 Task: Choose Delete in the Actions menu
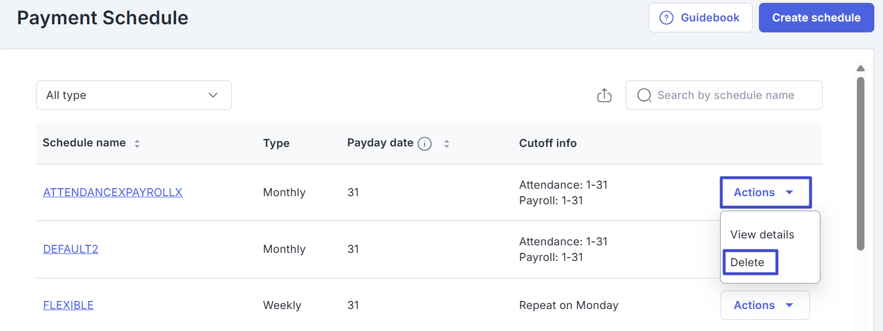point(747,262)
